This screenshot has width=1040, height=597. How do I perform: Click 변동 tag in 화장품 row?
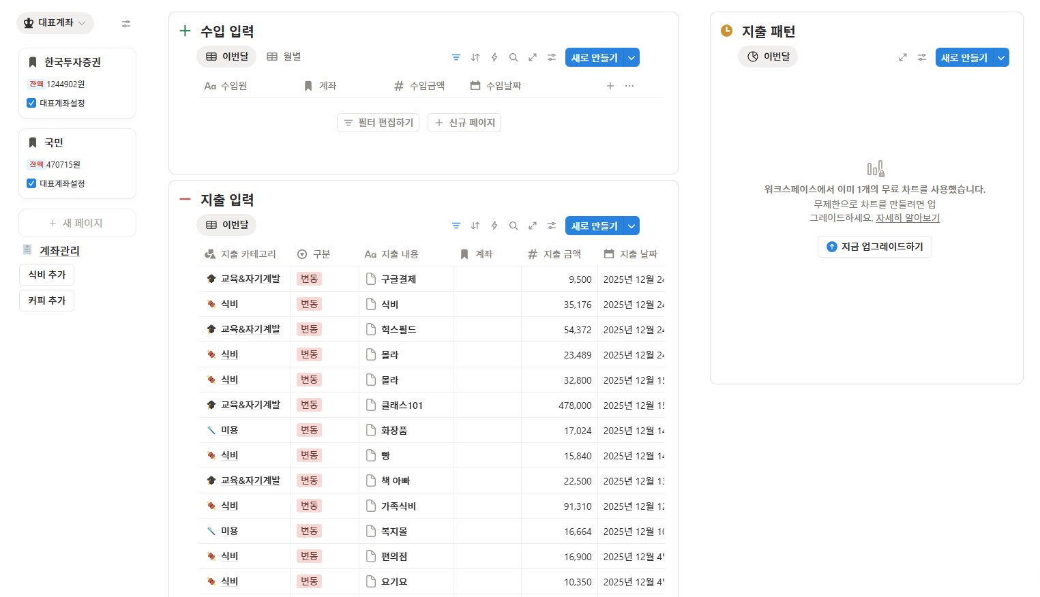pyautogui.click(x=309, y=430)
